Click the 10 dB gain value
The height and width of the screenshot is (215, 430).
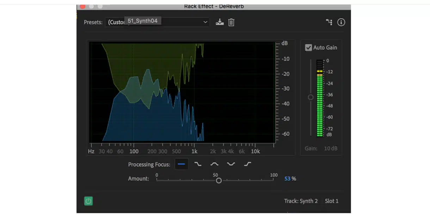(330, 148)
